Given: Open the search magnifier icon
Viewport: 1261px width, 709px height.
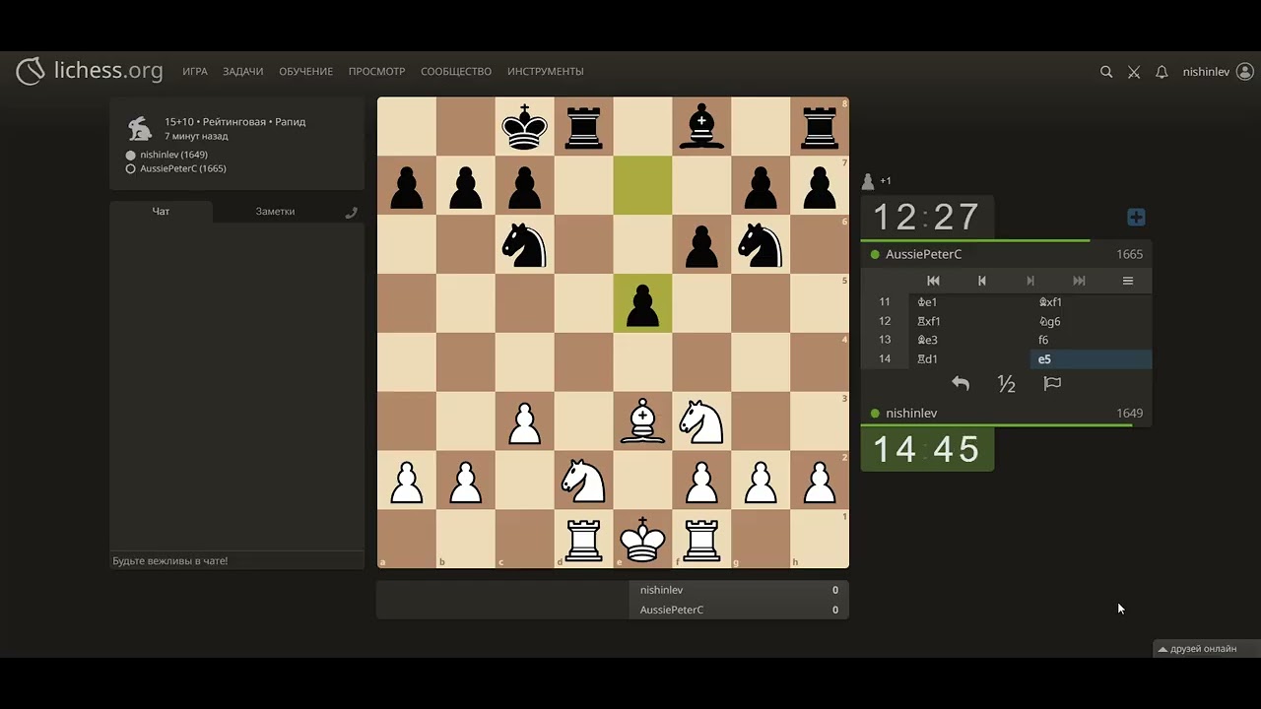Looking at the screenshot, I should point(1106,72).
